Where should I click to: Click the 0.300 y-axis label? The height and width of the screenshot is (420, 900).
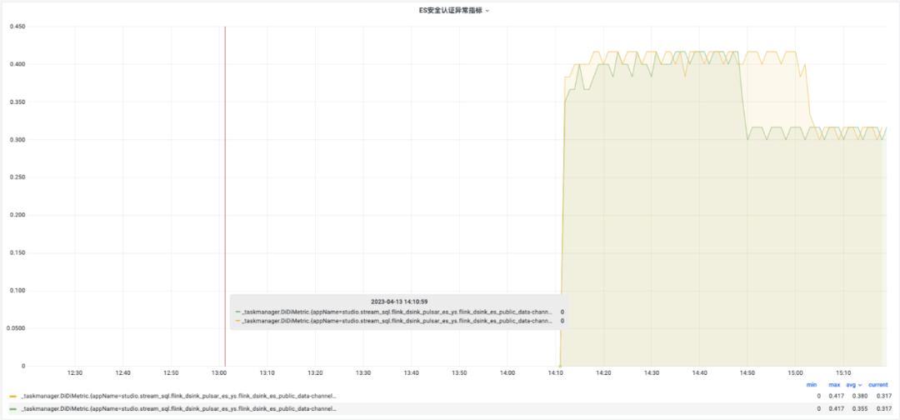tap(18, 139)
